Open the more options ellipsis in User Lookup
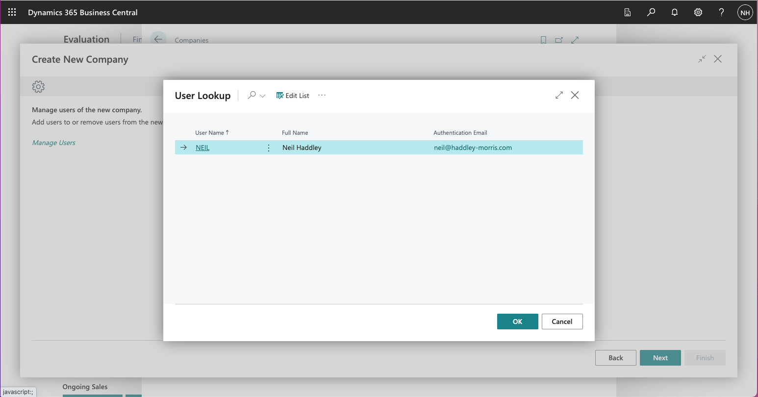The image size is (758, 397). click(322, 95)
